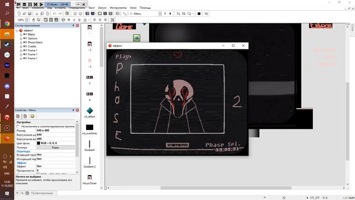Image resolution: width=355 pixels, height=200 pixels.
Task: Go to next frame arrow in toolbar
Action: (170, 13)
